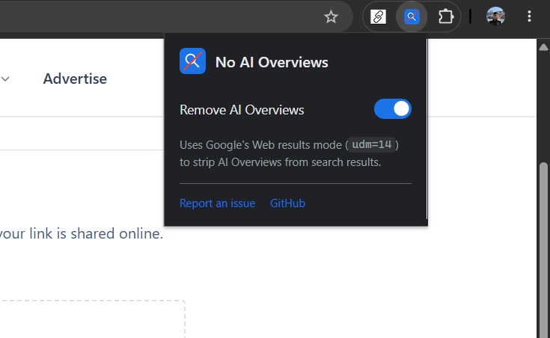
Task: Toggle the Remove AI Overviews switch
Action: pyautogui.click(x=393, y=109)
